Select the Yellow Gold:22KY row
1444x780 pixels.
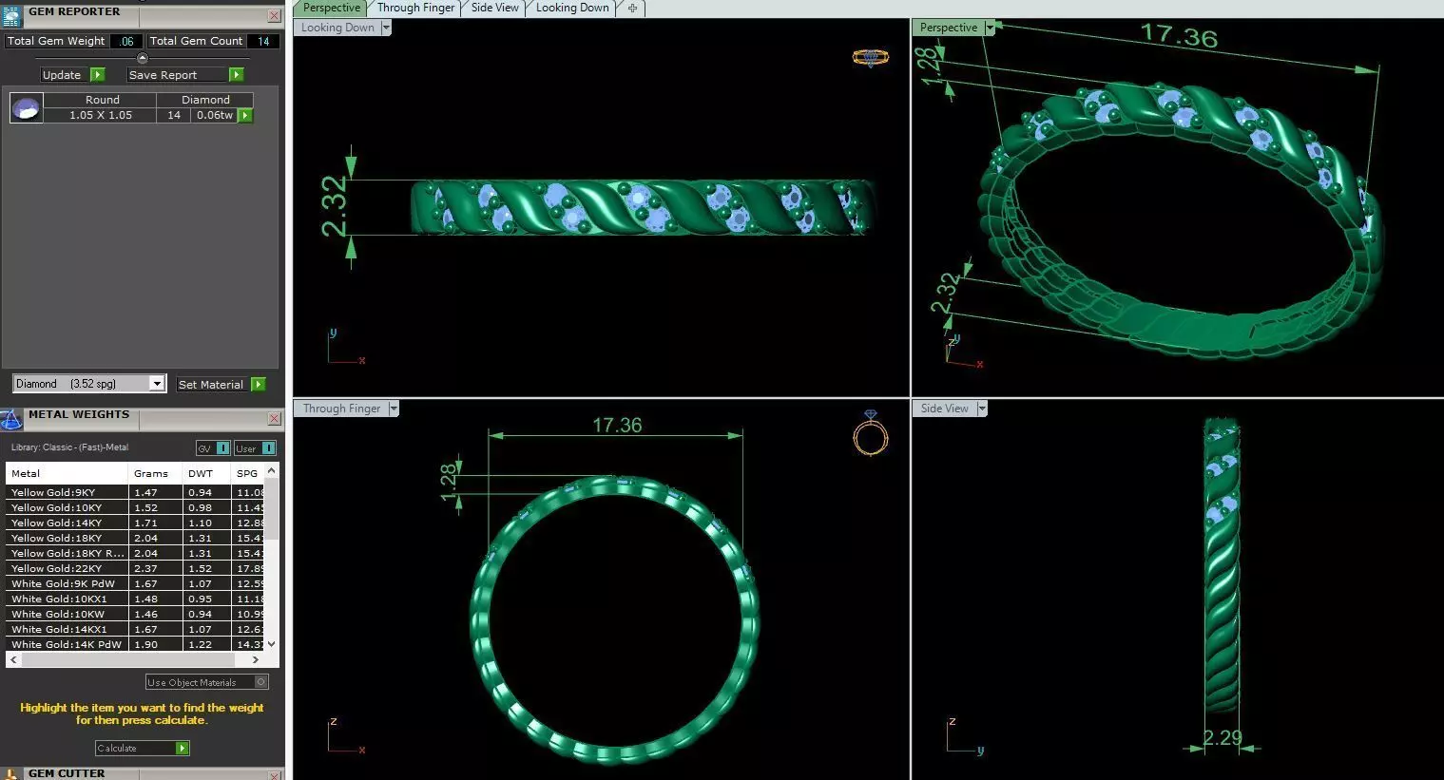click(x=135, y=568)
